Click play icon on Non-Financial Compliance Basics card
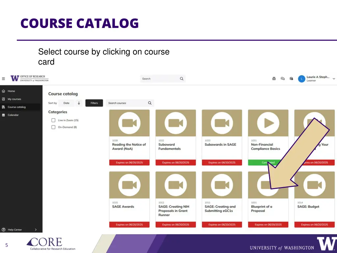 tap(268, 123)
